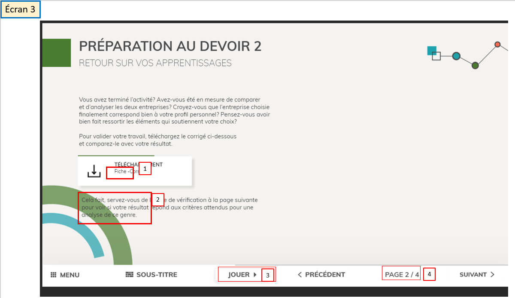The image size is (515, 298).
Task: Select the red circle progress node
Action: [497, 45]
